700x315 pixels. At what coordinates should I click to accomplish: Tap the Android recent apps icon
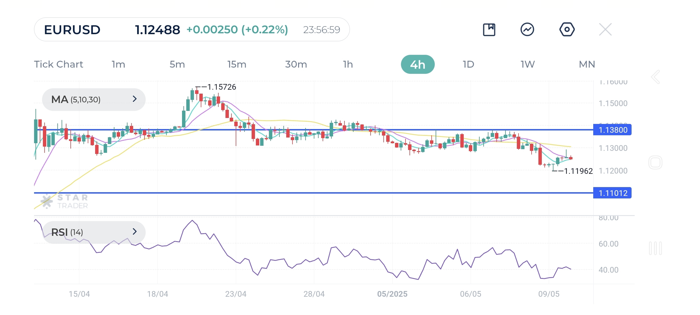click(x=655, y=248)
